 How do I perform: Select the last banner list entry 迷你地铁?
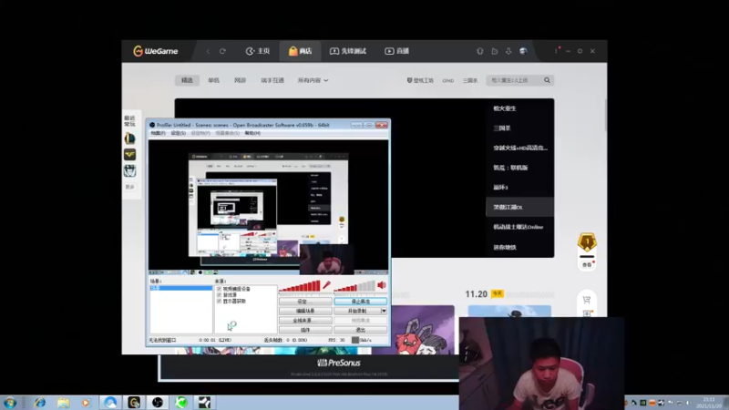(x=505, y=247)
